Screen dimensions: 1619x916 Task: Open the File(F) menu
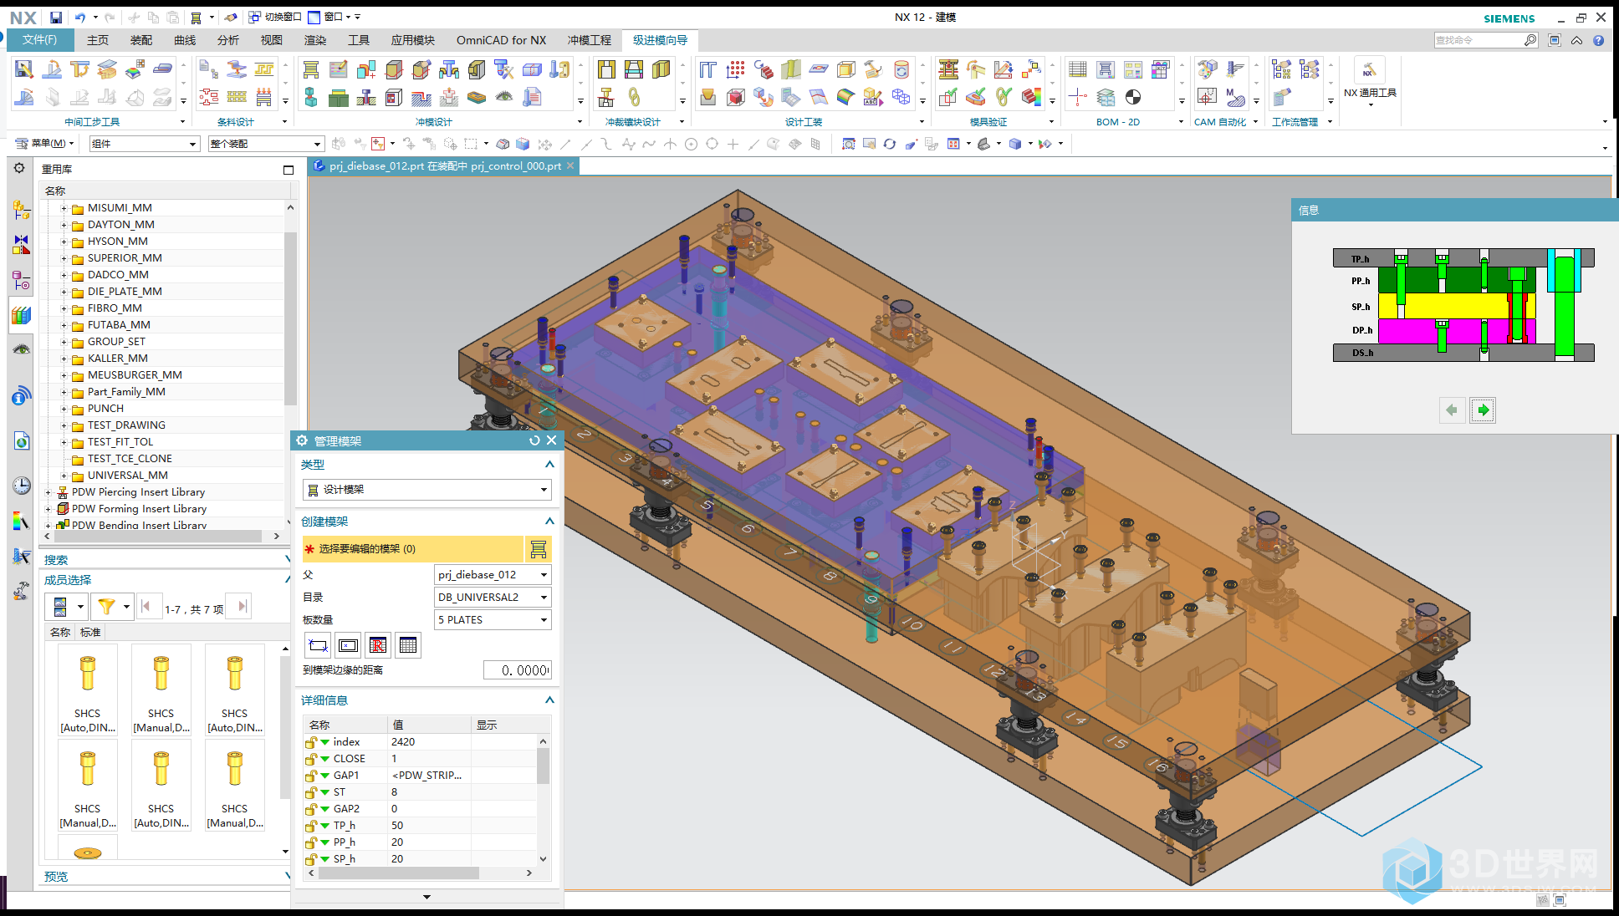pyautogui.click(x=39, y=40)
